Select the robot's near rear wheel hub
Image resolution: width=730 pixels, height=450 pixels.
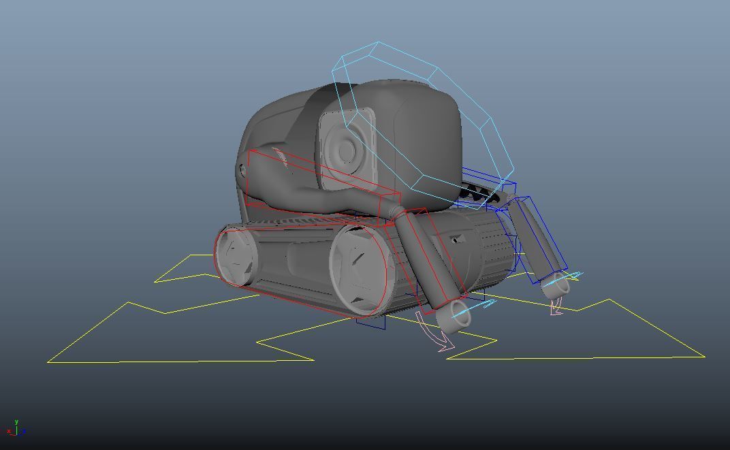coord(236,255)
